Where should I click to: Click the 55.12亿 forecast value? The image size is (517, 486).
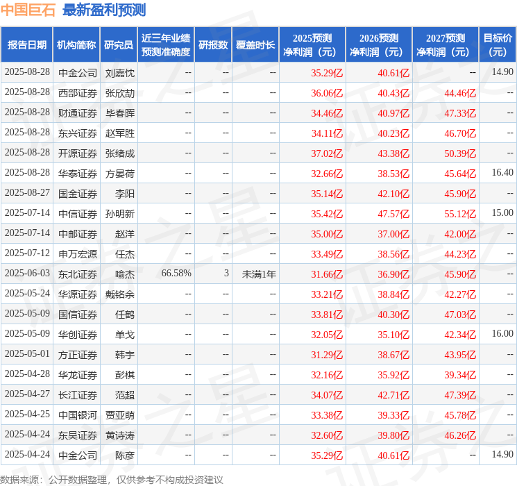pyautogui.click(x=460, y=214)
